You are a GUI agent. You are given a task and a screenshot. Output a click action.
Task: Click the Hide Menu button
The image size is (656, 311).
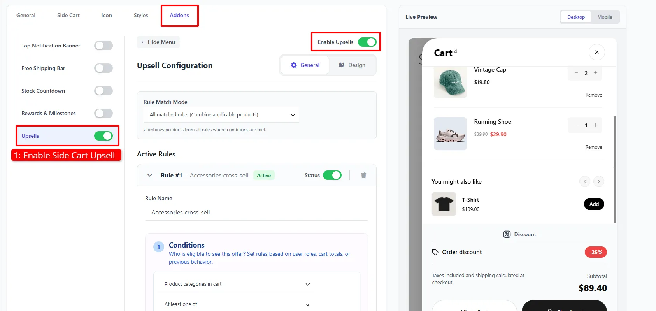tap(158, 42)
